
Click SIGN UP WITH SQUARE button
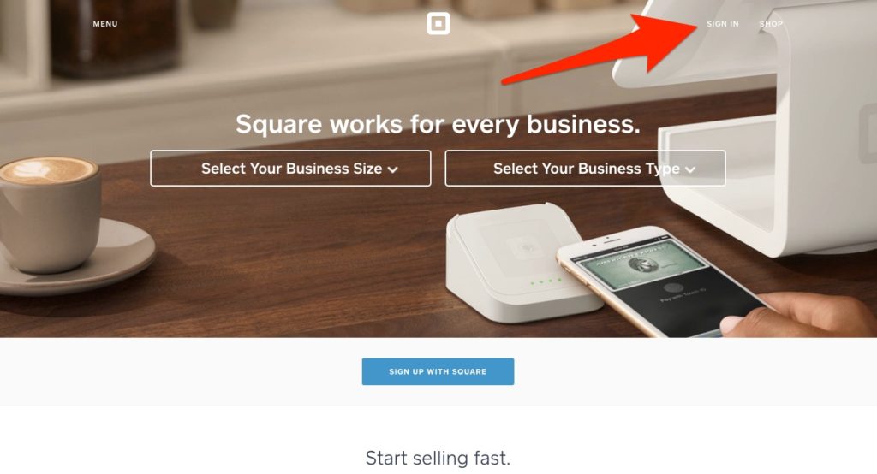pos(438,371)
